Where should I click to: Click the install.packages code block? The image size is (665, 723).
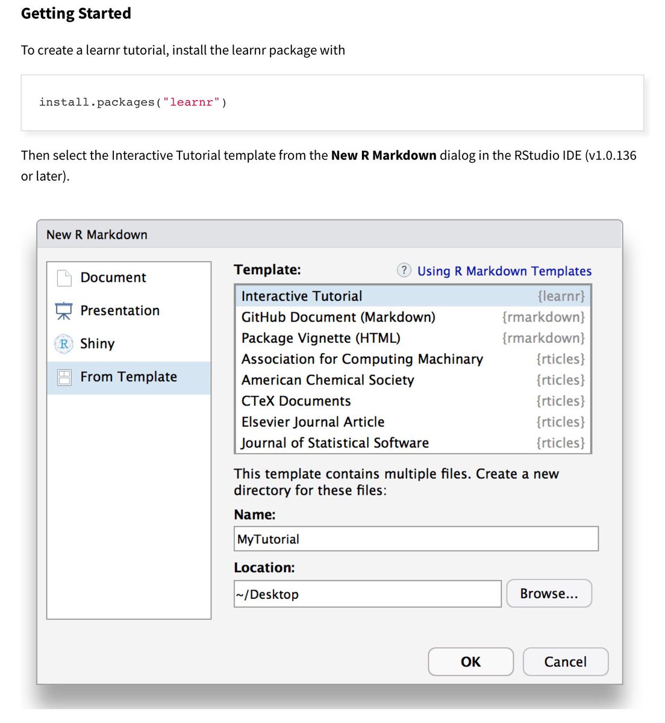332,102
